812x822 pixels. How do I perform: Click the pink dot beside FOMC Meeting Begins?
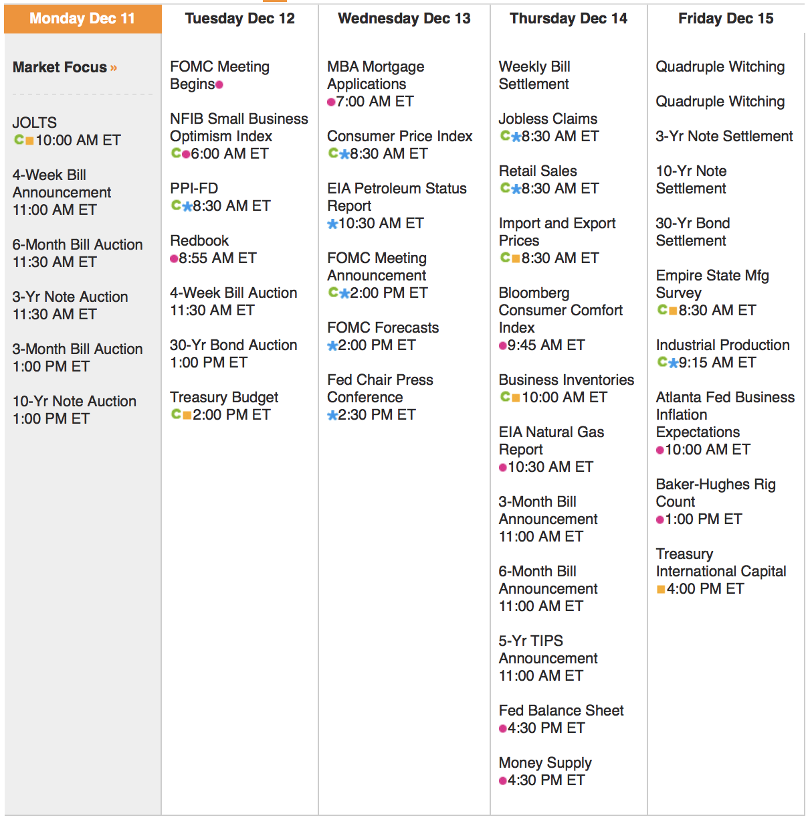(x=219, y=84)
